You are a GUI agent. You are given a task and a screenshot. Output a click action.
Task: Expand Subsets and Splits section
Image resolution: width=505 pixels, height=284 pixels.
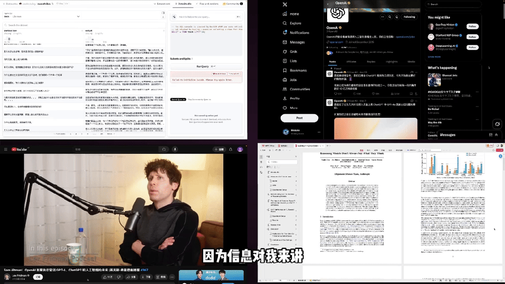click(181, 58)
